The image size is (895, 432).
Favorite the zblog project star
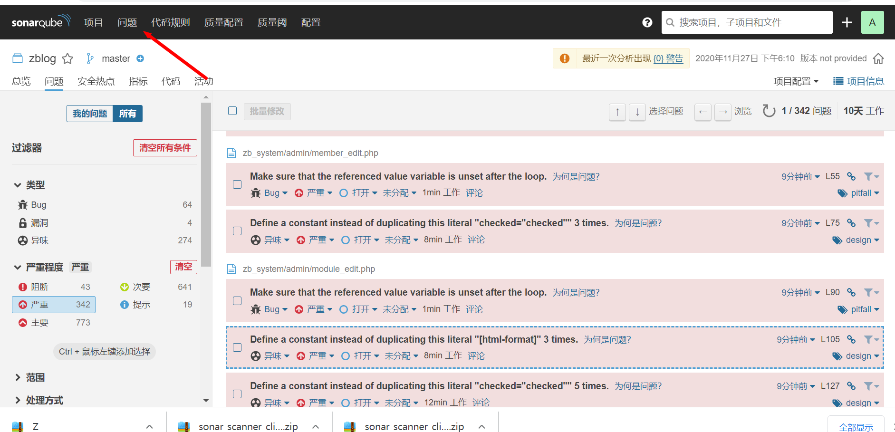click(67, 58)
